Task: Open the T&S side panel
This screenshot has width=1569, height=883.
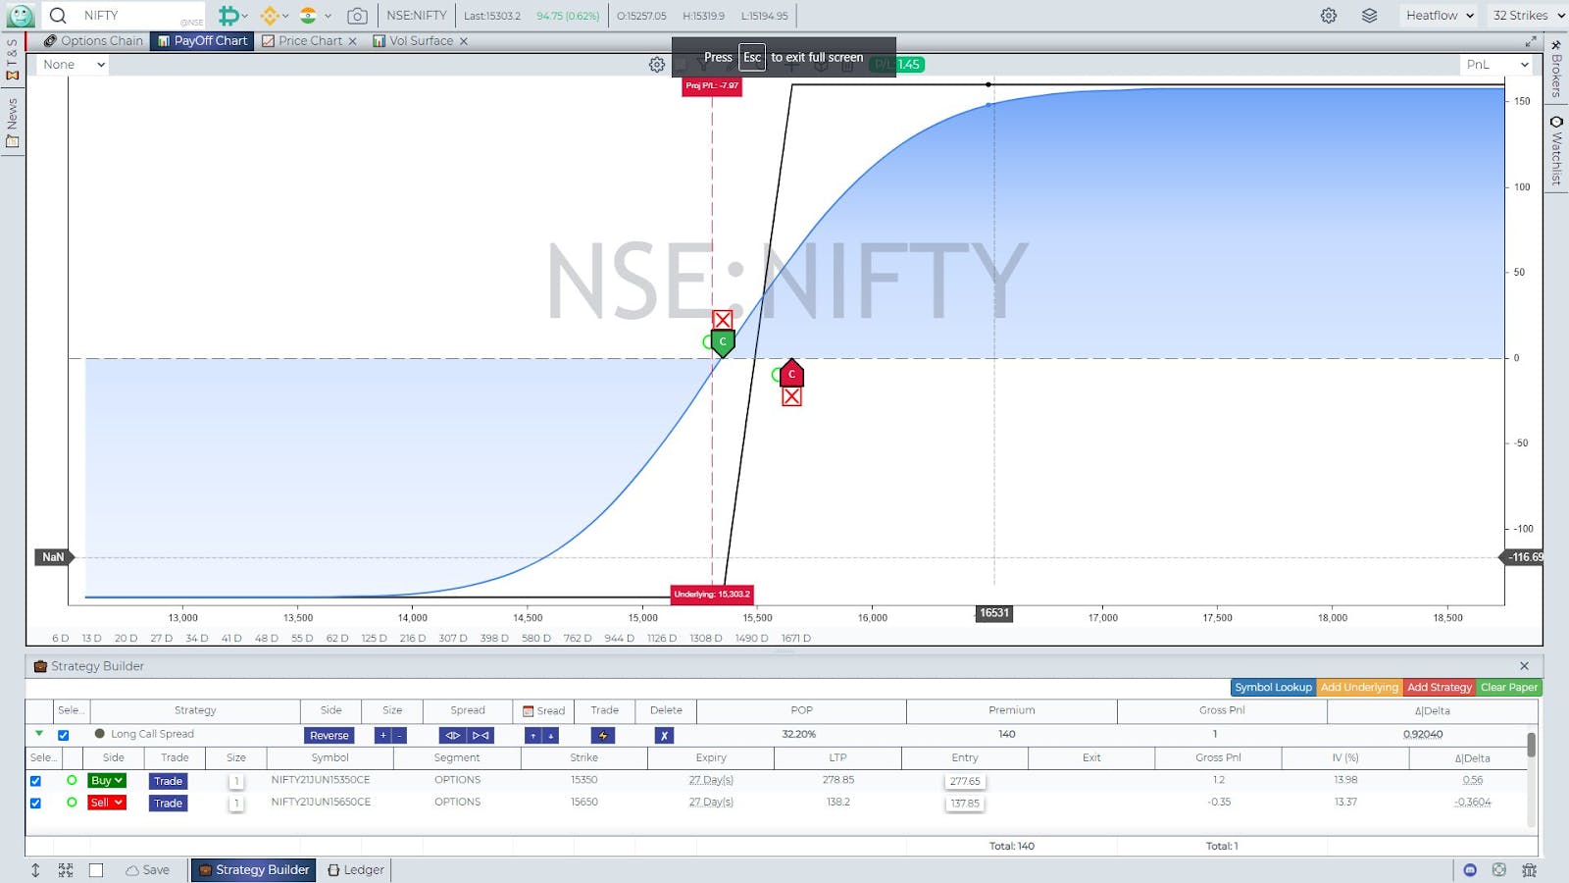Action: point(13,59)
